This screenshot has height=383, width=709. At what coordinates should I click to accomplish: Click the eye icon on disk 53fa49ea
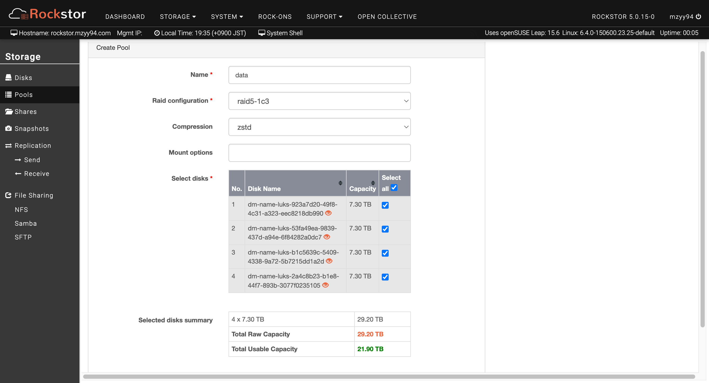pyautogui.click(x=327, y=237)
